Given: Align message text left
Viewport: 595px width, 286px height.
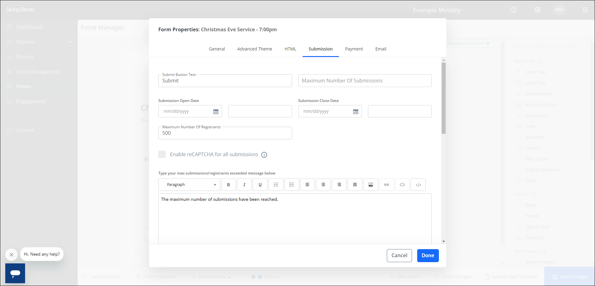Looking at the screenshot, I should click(x=308, y=185).
